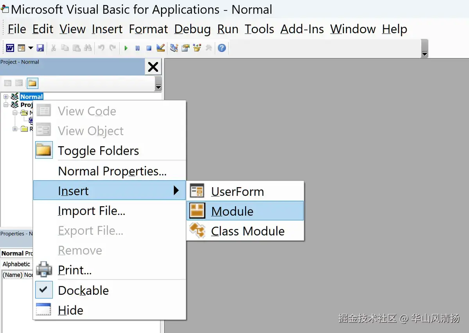Screen dimensions: 469x333
Task: Open the Format menu
Action: click(149, 29)
